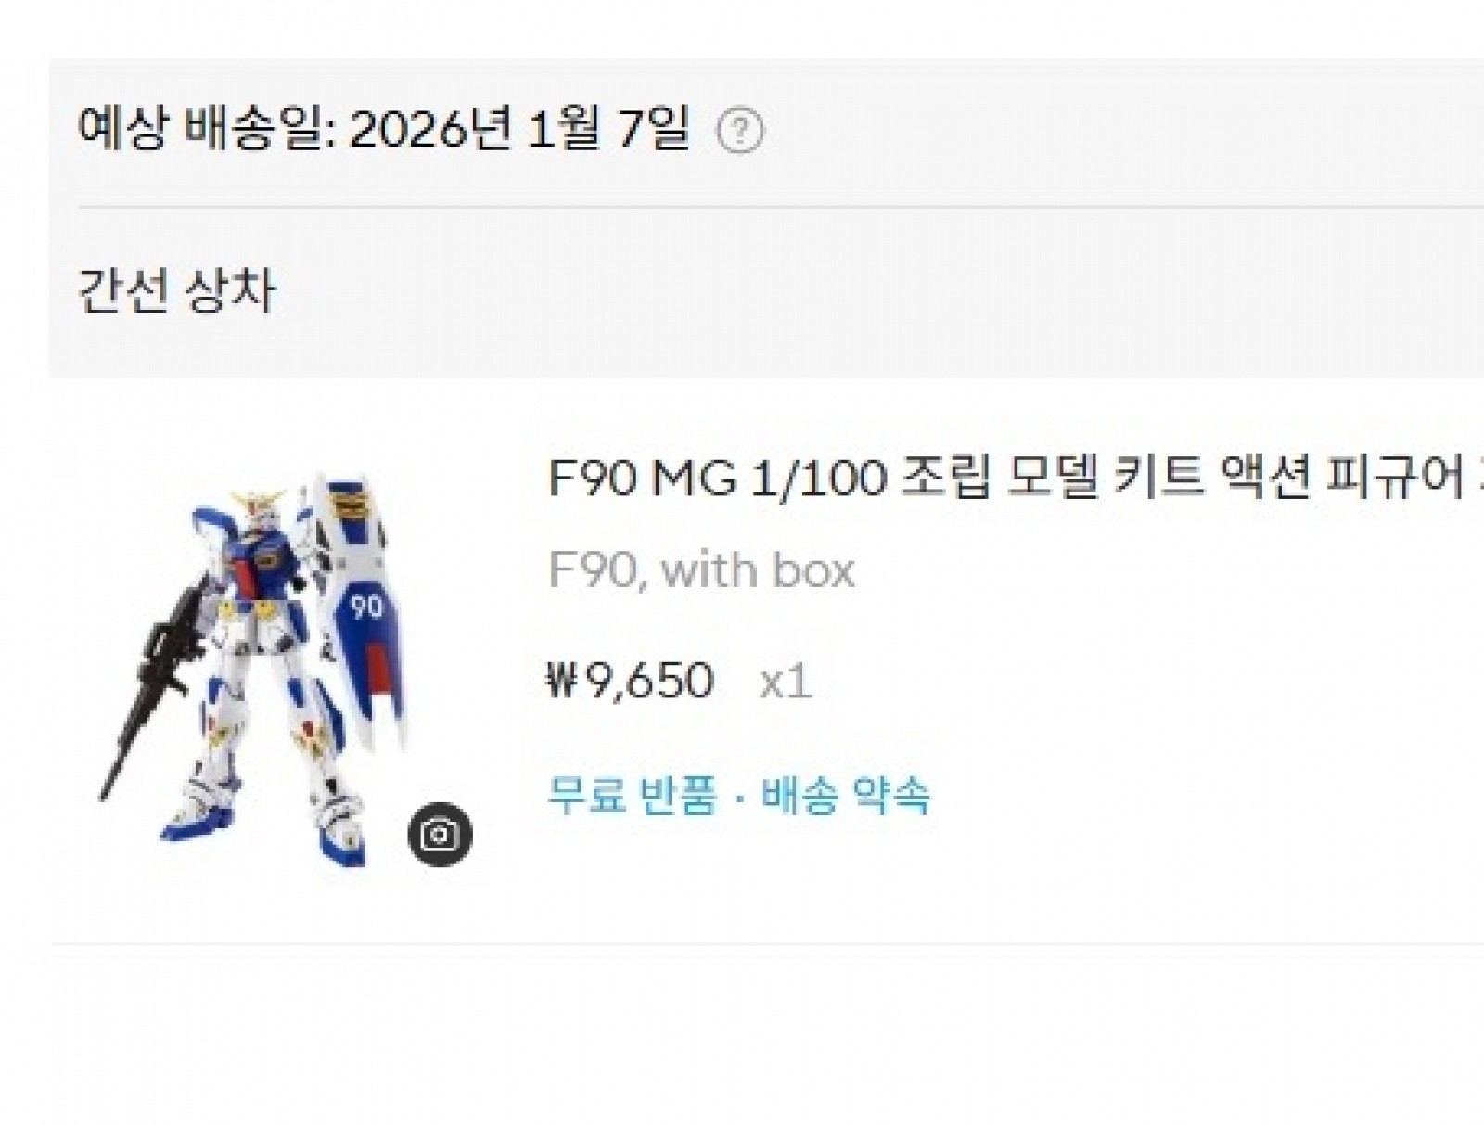This screenshot has height=1125, width=1484.
Task: Click the 2026년 1월 7일 delivery date
Action: [519, 129]
